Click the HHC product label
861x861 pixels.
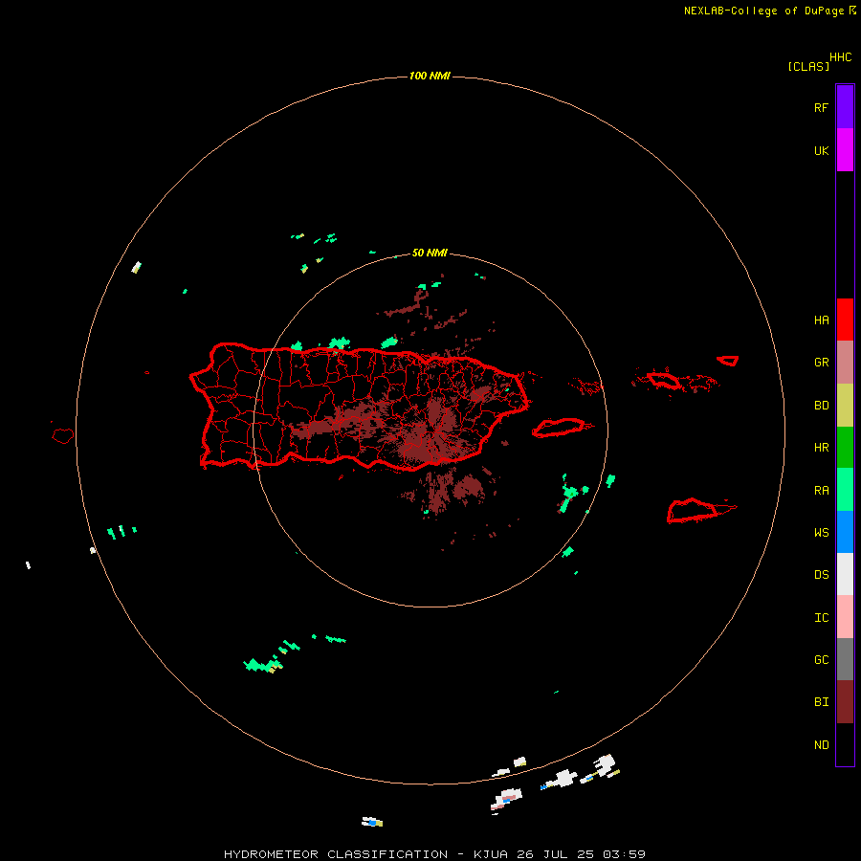(841, 57)
